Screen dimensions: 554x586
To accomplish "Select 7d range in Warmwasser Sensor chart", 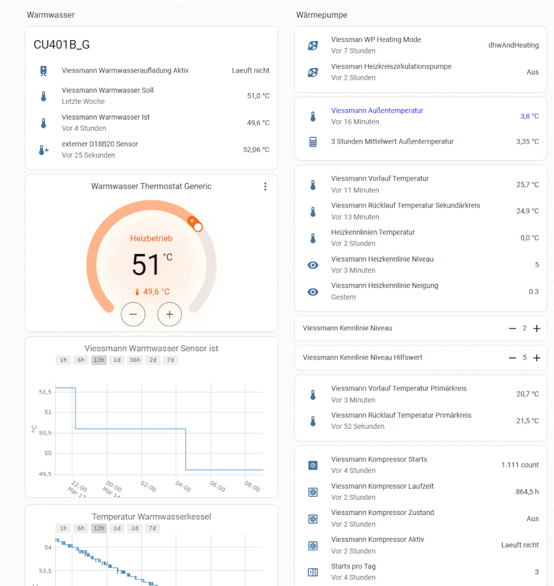I will (171, 360).
